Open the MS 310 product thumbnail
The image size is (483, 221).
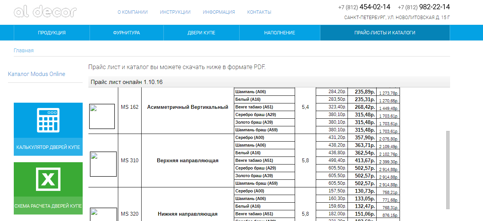coord(103,164)
